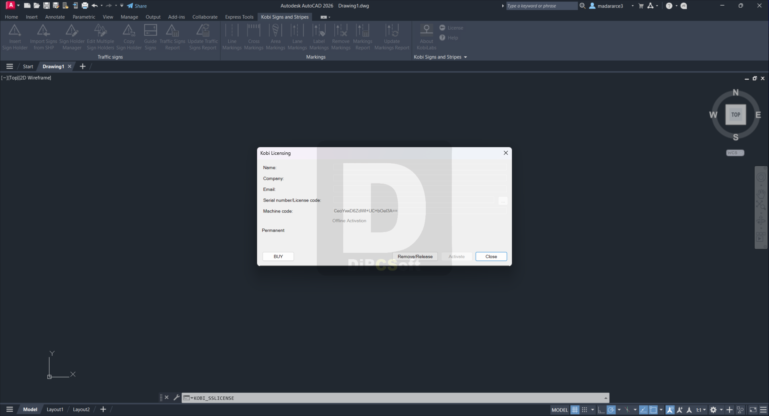The height and width of the screenshot is (416, 769).
Task: Switch to the Home ribbon tab
Action: pos(11,17)
